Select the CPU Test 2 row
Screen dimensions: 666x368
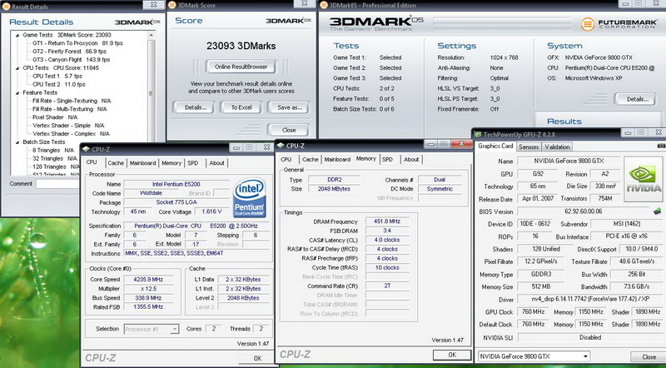click(58, 85)
